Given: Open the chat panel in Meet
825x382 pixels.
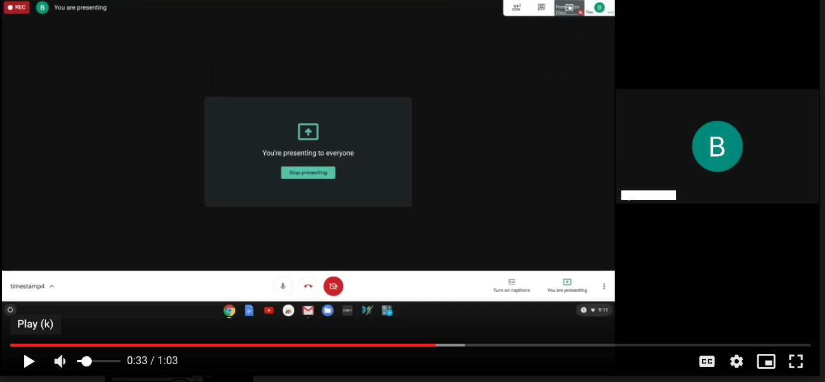Looking at the screenshot, I should click(x=541, y=7).
